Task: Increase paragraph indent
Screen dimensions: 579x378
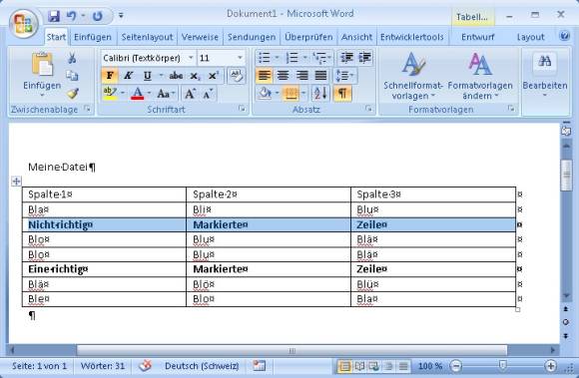Action: pyautogui.click(x=364, y=58)
